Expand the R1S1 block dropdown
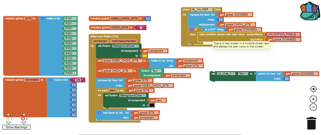Image resolution: width=321 pixels, height=135 pixels. [x=75, y=18]
